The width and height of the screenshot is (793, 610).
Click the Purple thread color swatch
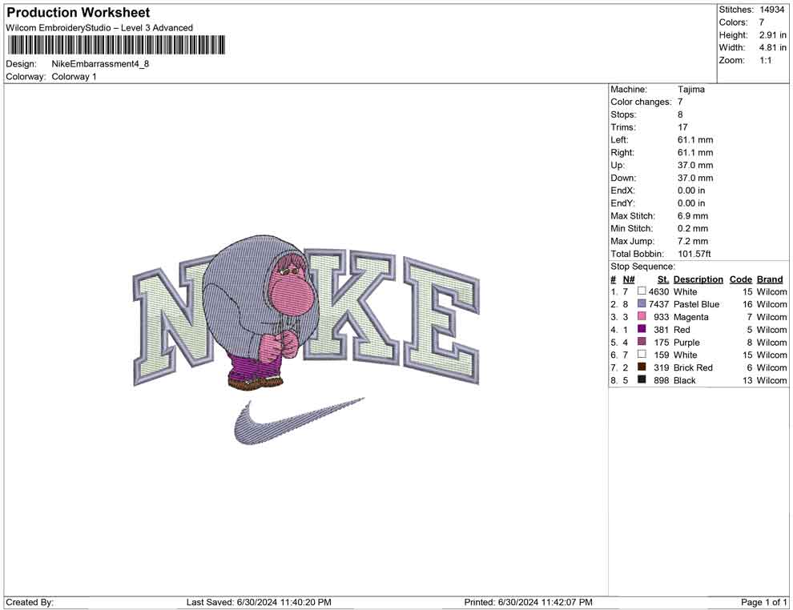[642, 342]
